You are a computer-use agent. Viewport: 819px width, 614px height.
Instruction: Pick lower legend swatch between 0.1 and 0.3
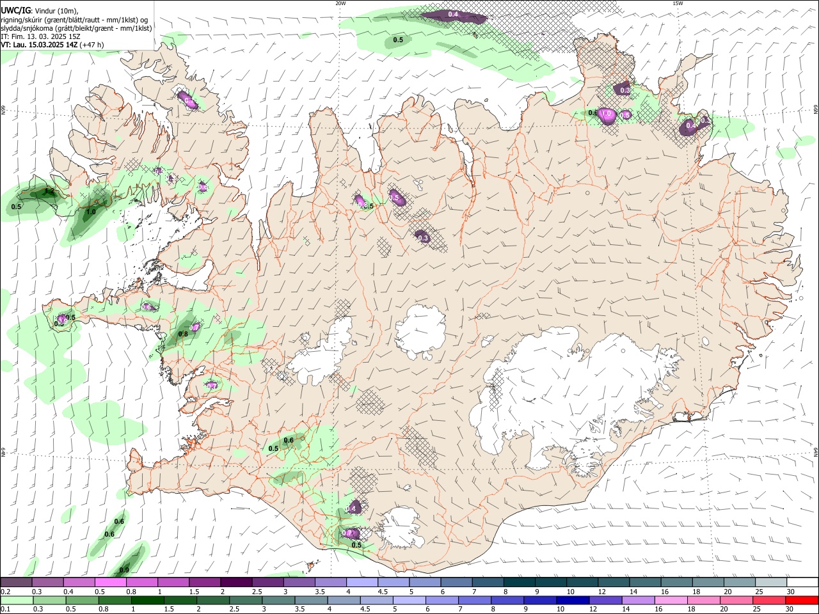point(17,600)
